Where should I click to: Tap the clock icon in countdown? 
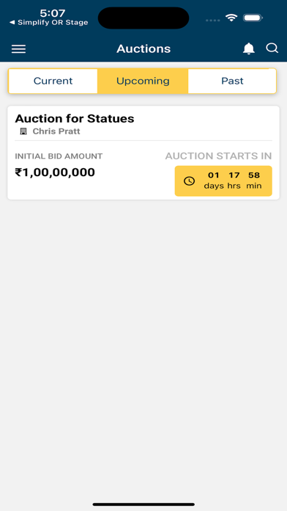point(189,181)
